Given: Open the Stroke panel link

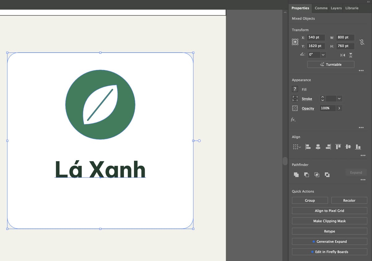Looking at the screenshot, I should (307, 99).
